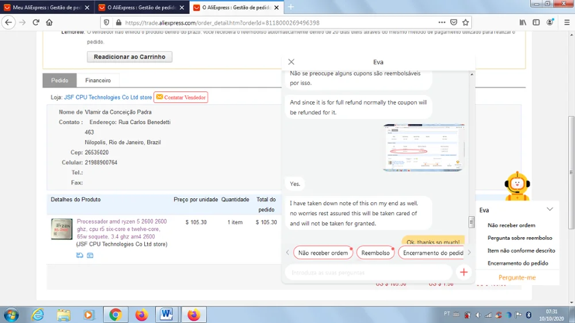Save page to Pocket
The height and width of the screenshot is (323, 575).
pyautogui.click(x=454, y=22)
